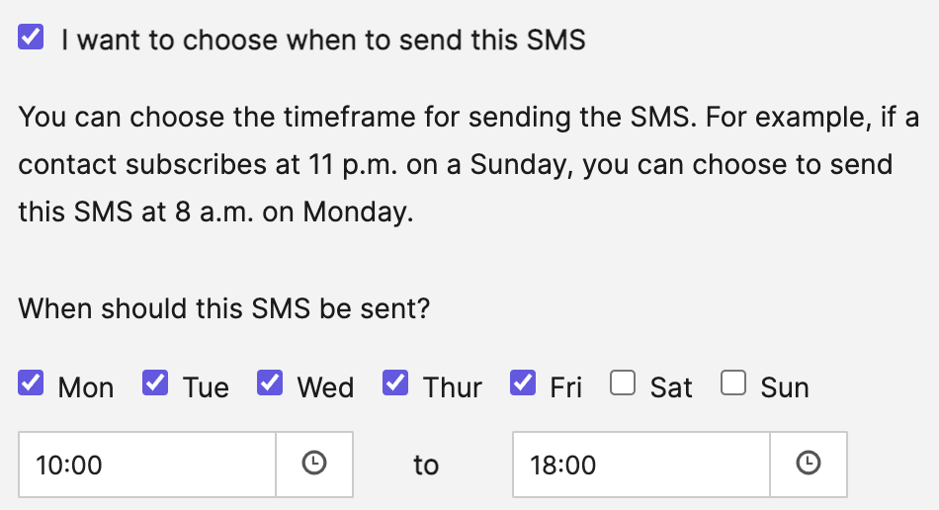The width and height of the screenshot is (939, 510).
Task: Enable the Sat checkbox box
Action: pyautogui.click(x=623, y=383)
